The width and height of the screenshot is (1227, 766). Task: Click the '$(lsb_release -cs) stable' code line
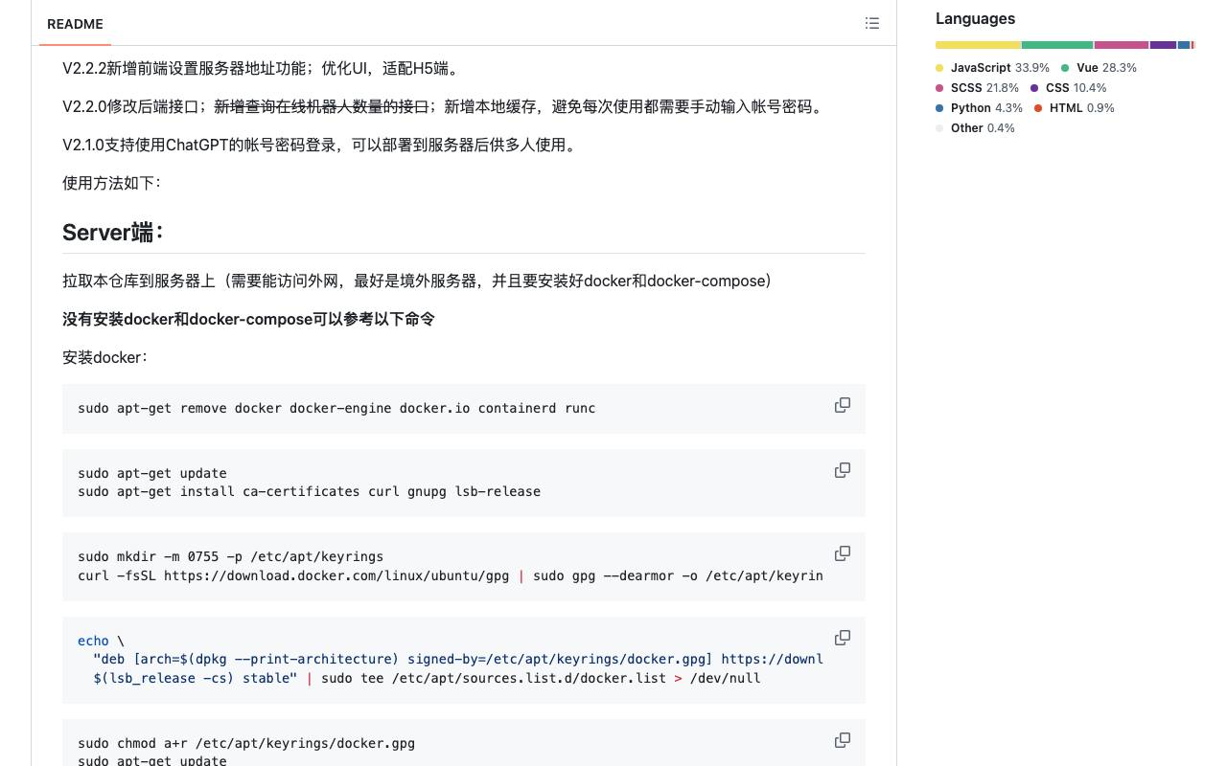tap(427, 679)
